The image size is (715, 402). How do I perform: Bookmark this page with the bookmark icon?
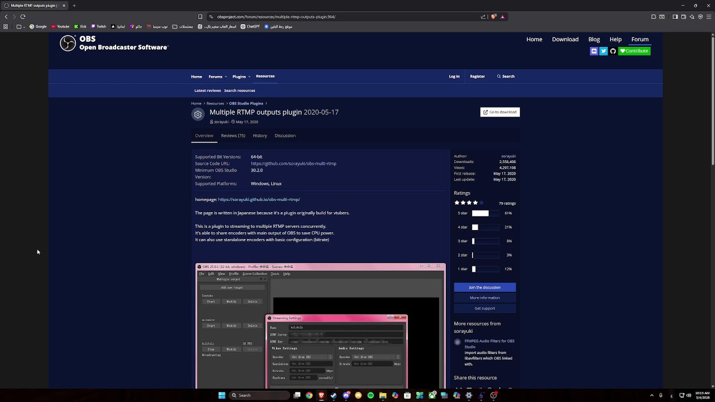200,17
